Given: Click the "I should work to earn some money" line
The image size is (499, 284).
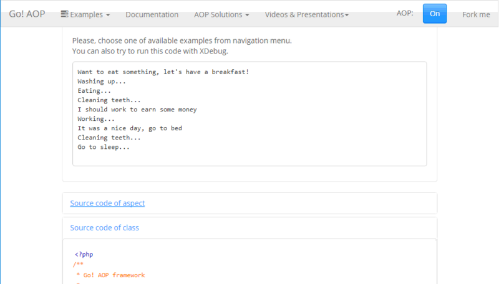Looking at the screenshot, I should pos(137,110).
